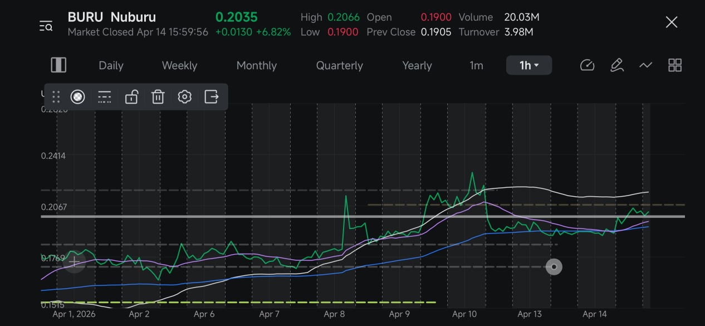This screenshot has height=326, width=705.
Task: Open drawing settings gear icon
Action: tap(185, 97)
